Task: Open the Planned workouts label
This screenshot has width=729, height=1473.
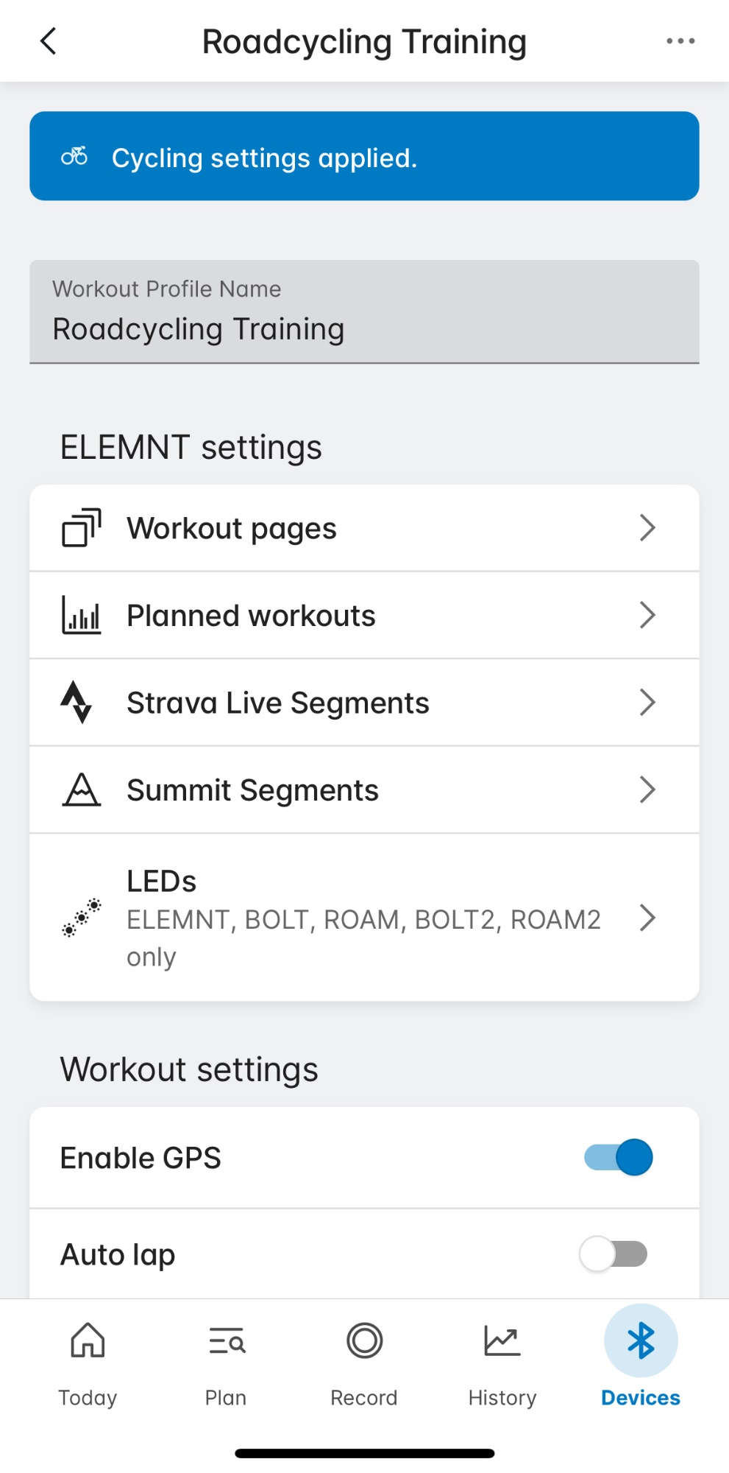Action: tap(251, 616)
